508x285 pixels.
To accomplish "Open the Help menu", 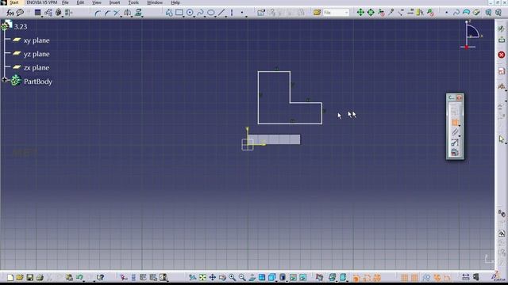I will (175, 2).
